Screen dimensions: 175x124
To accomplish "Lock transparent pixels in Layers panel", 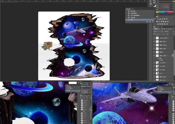I will 157,34.
